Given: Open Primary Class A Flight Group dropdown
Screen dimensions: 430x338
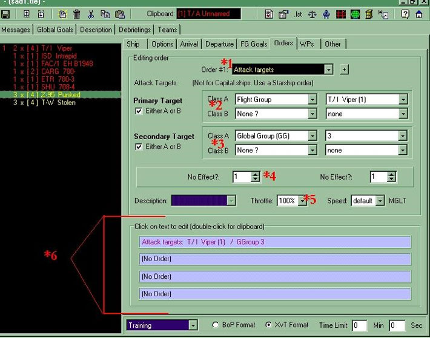Looking at the screenshot, I should (x=313, y=99).
